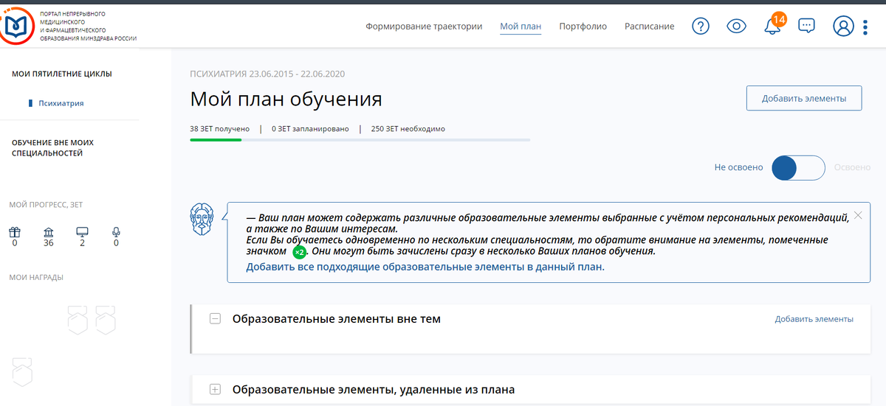Viewport: 886px width, 406px height.
Task: Open Формирование траектории tab
Action: [424, 27]
